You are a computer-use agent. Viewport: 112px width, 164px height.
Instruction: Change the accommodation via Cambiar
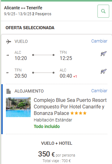99,91
